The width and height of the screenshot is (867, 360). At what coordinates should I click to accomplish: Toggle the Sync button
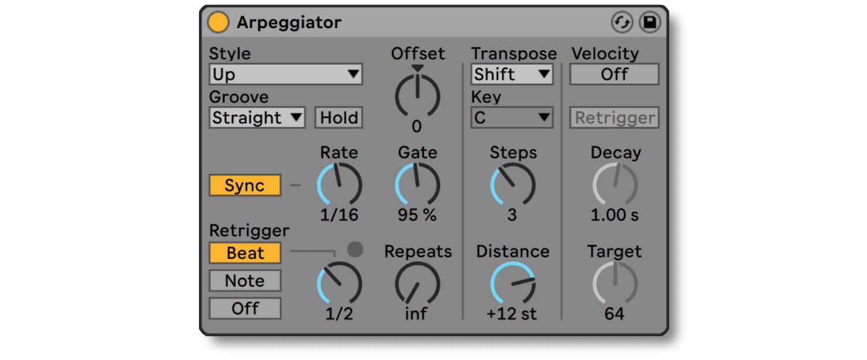click(x=245, y=185)
